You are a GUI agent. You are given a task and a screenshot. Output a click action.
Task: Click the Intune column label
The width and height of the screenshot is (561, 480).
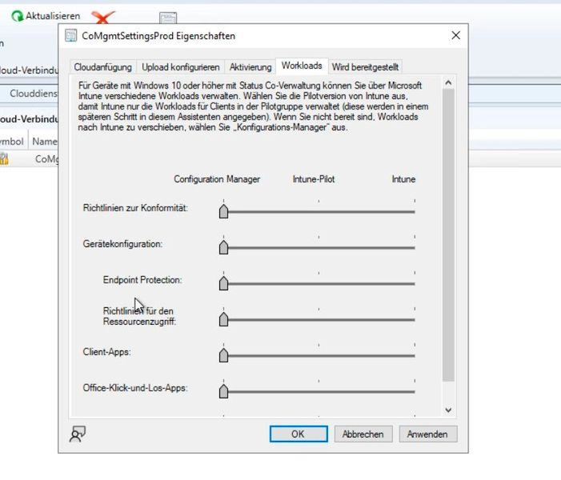click(403, 179)
